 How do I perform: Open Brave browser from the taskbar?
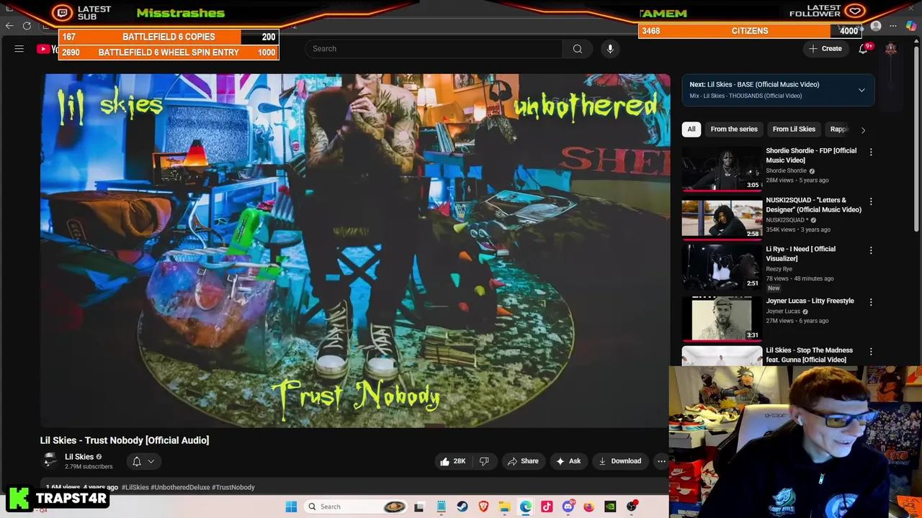click(483, 506)
